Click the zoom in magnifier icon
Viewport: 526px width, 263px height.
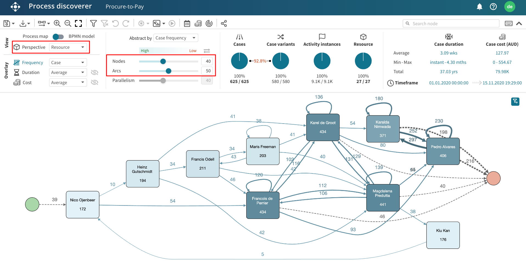pyautogui.click(x=57, y=24)
